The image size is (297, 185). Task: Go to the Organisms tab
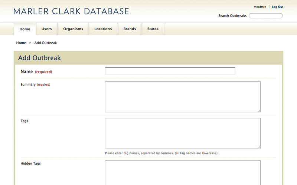pos(73,29)
